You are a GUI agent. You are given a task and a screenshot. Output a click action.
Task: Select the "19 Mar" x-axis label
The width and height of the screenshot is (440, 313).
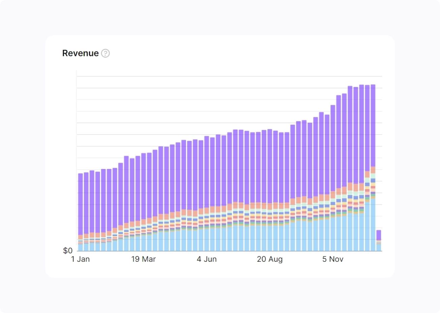(x=144, y=259)
